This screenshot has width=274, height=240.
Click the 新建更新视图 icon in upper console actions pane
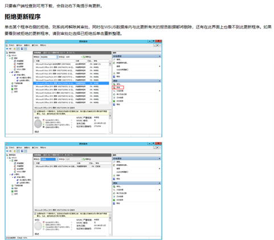(x=114, y=63)
